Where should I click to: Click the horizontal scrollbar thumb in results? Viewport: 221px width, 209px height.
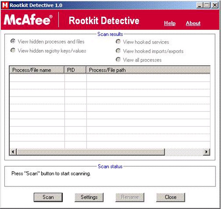(91, 152)
